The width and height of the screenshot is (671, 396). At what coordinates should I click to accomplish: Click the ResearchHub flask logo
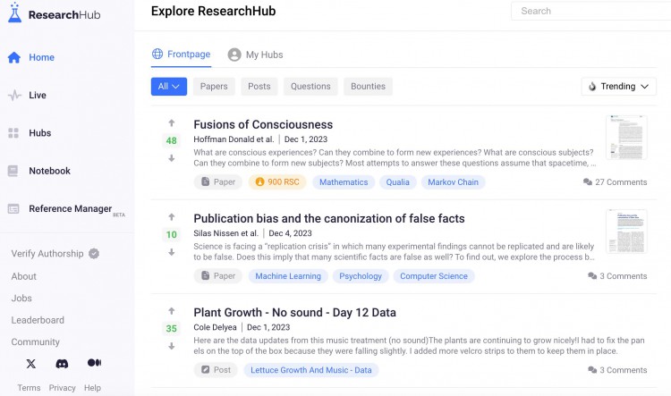[x=14, y=13]
